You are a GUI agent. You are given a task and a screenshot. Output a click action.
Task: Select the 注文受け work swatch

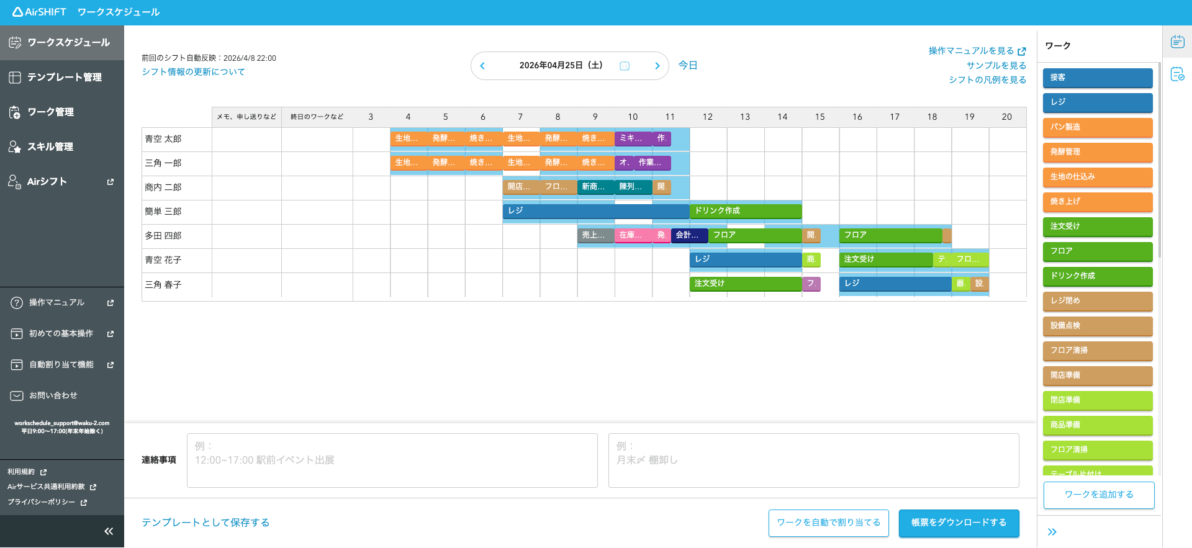coord(1098,227)
